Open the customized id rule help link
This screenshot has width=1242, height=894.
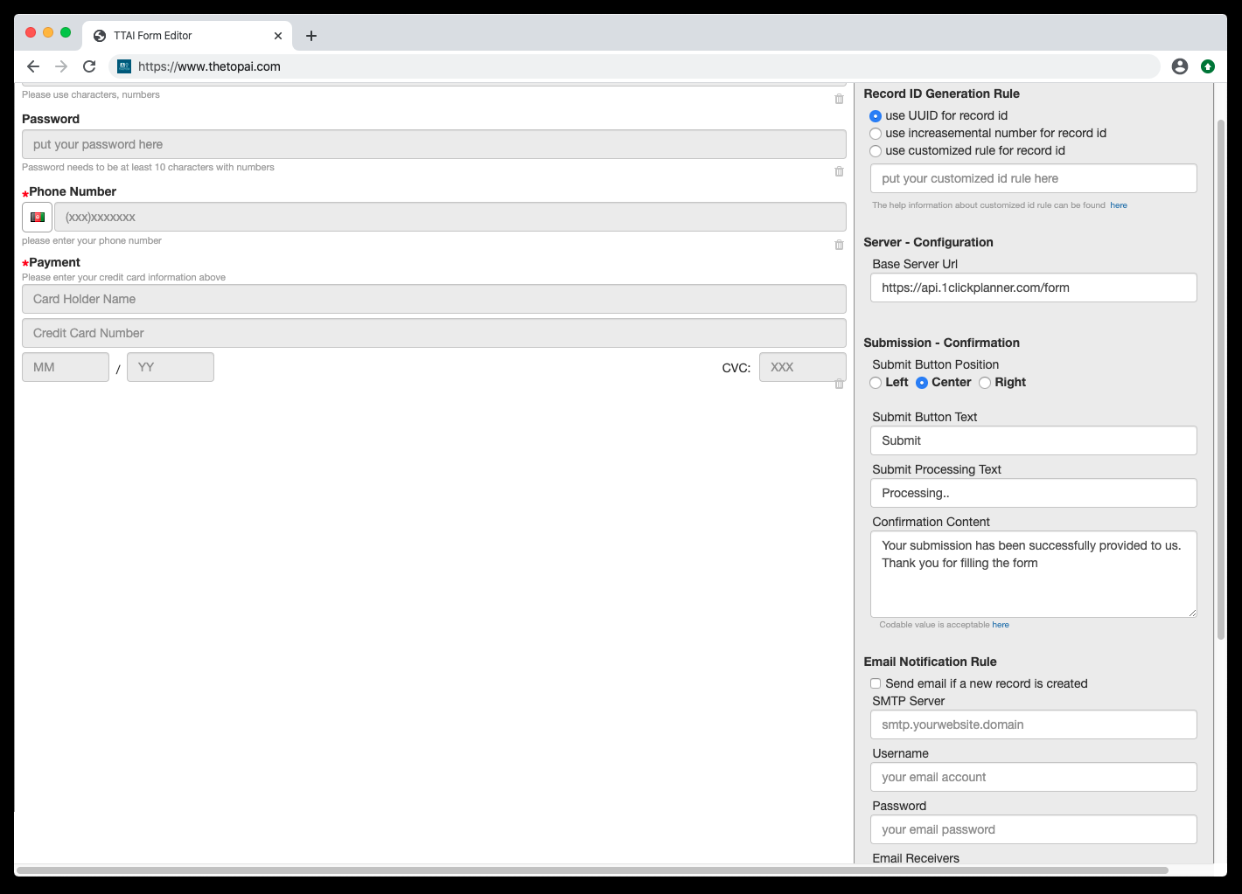click(x=1119, y=205)
